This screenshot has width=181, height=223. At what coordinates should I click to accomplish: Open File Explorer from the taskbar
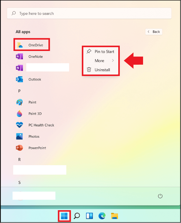click(x=114, y=216)
